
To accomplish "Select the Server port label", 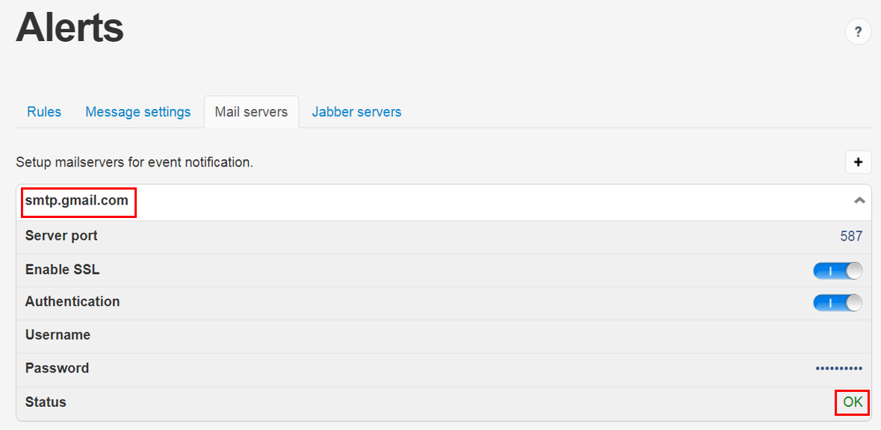I will 61,236.
